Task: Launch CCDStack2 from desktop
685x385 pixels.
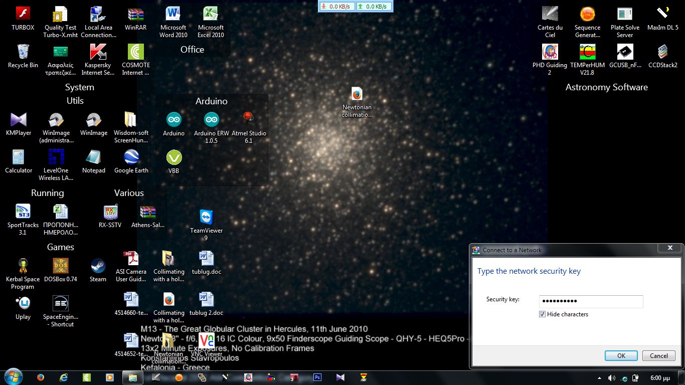Action: coord(663,56)
